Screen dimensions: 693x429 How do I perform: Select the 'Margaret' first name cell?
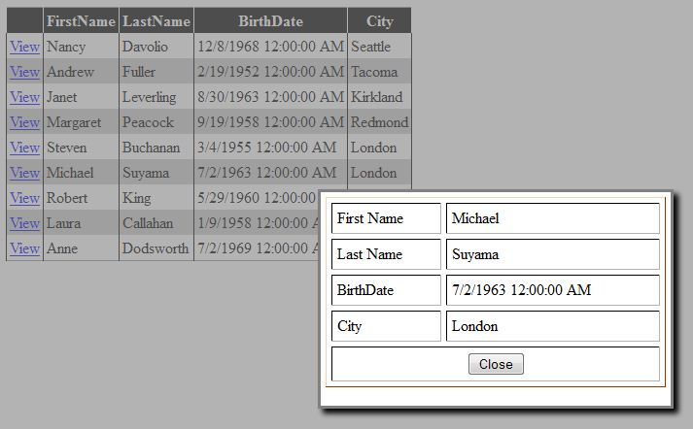pyautogui.click(x=82, y=122)
